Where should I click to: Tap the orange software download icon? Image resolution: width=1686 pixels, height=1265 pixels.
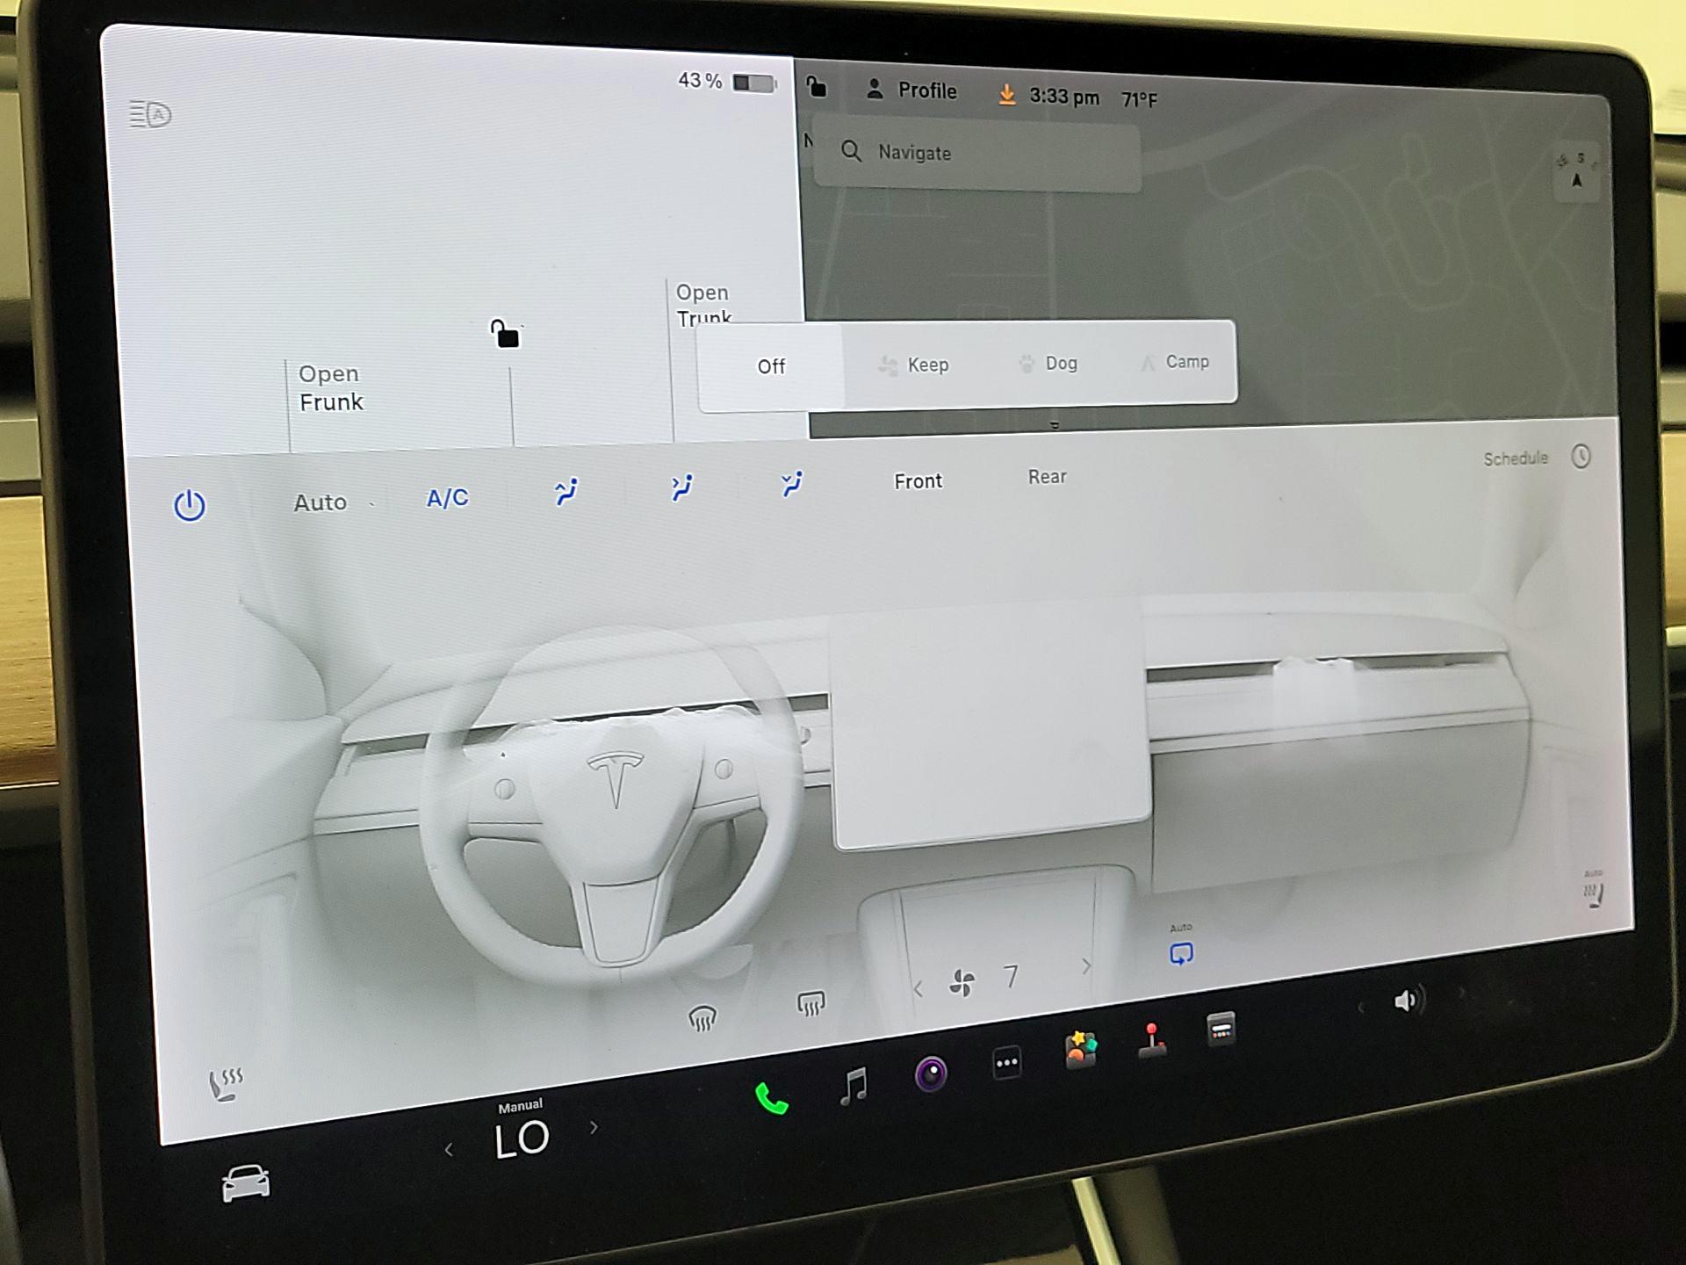click(x=1007, y=94)
